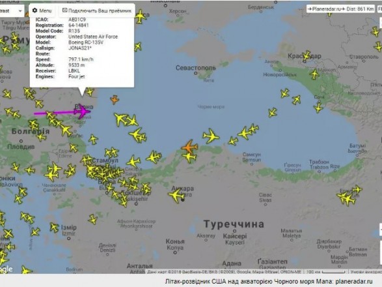Click the Кайсері Kayseri city label
Screen dimensions: 382x287
(235, 239)
